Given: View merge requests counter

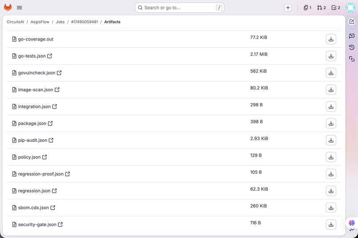Looking at the screenshot, I should coord(322,8).
